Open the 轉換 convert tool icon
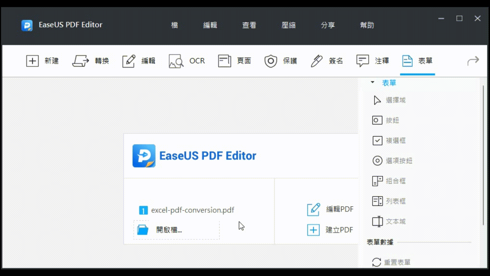 coord(81,61)
